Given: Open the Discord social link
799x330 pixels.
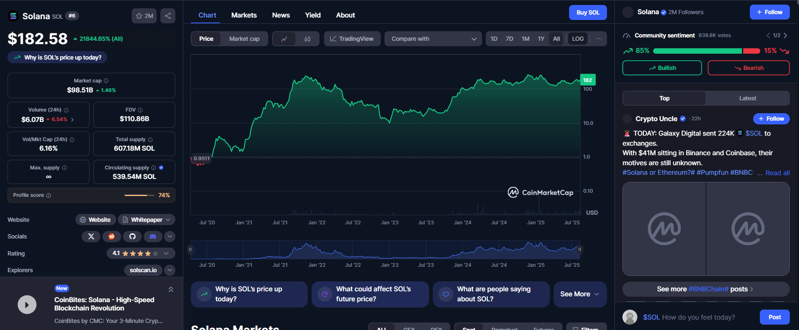Looking at the screenshot, I should 153,236.
